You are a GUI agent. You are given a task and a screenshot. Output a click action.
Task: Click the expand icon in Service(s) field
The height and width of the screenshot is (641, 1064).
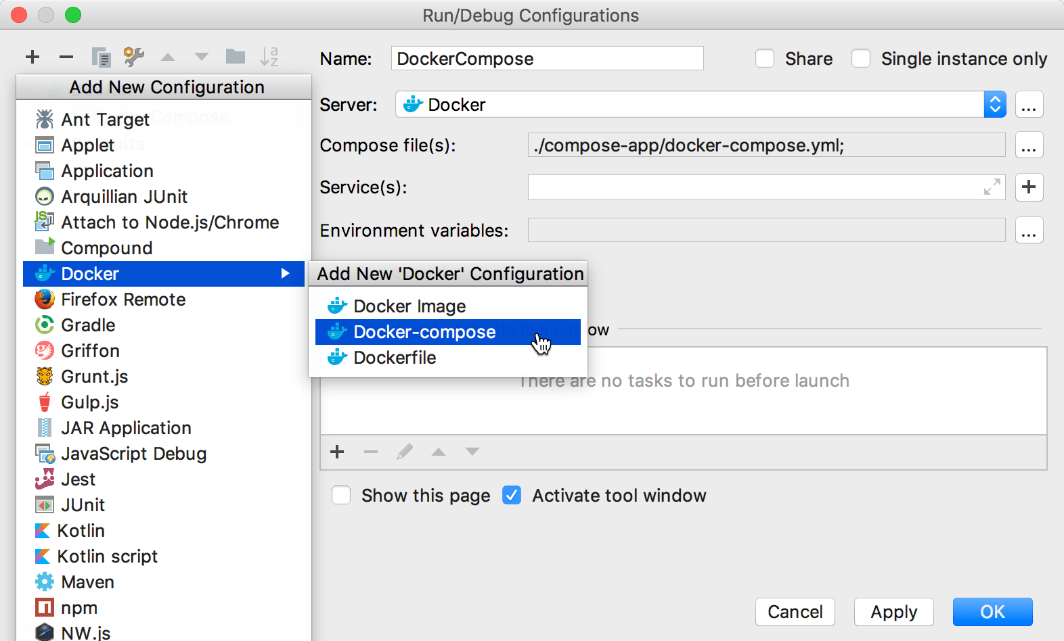pyautogui.click(x=992, y=187)
